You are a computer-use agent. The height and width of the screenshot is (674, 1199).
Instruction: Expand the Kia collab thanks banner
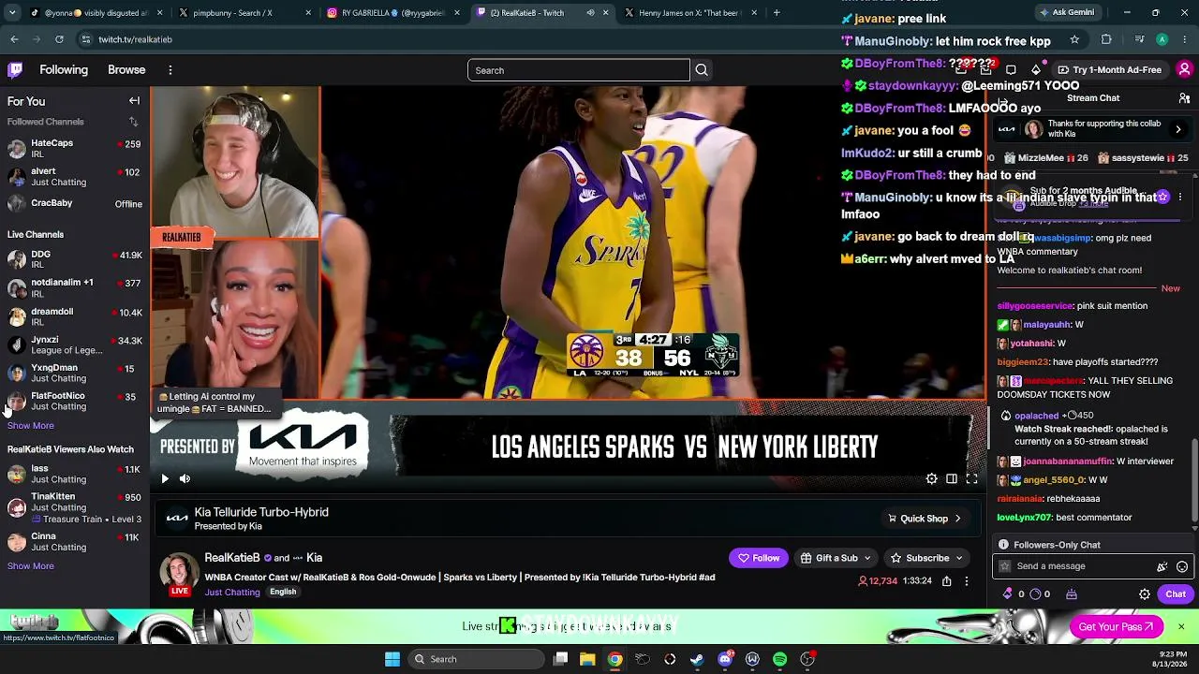coord(1178,129)
